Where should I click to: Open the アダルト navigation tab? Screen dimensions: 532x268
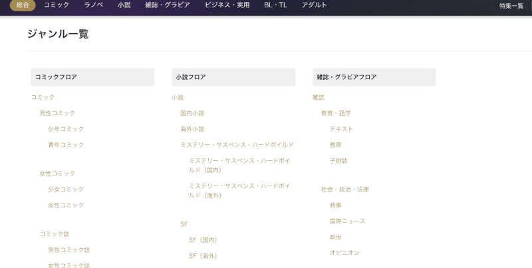[314, 5]
